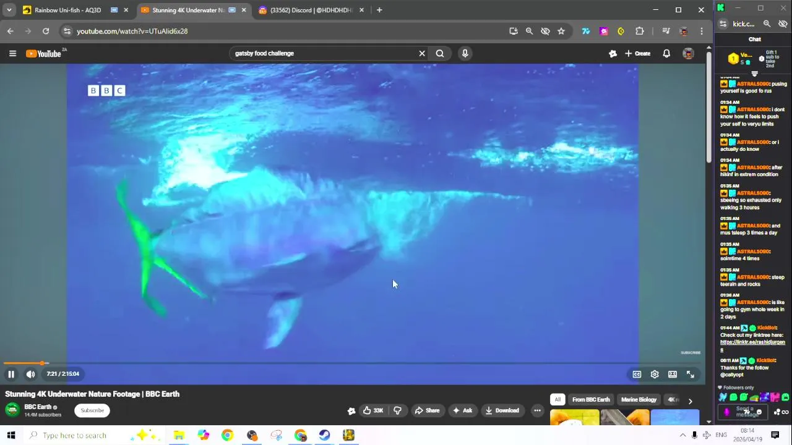Run search with the magnifier button
Image resolution: width=792 pixels, height=445 pixels.
point(440,53)
